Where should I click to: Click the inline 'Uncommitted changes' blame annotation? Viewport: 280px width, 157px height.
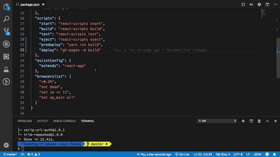186,50
